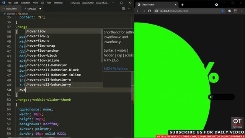Image resolution: width=245 pixels, height=138 pixels.
Task: Select the overflow-block suggestion
Action: click(x=64, y=55)
